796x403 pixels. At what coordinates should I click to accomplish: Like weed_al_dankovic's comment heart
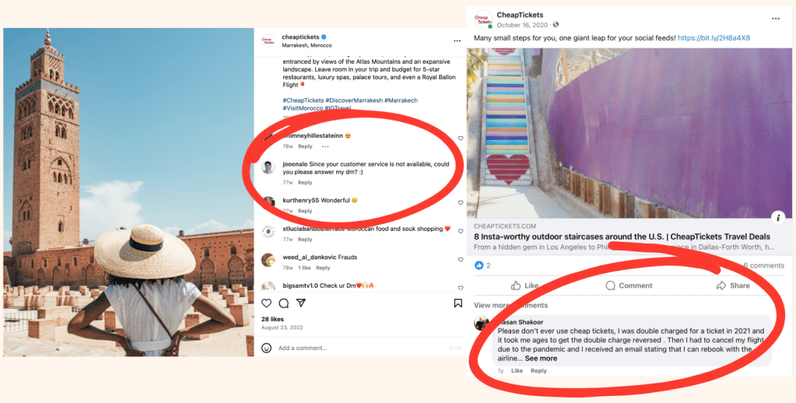[x=461, y=259]
